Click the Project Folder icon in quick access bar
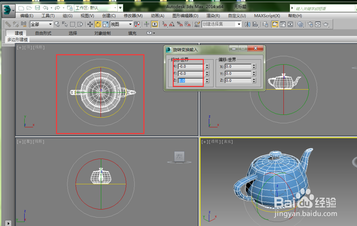Screen dimensions: 357x226 70,8
